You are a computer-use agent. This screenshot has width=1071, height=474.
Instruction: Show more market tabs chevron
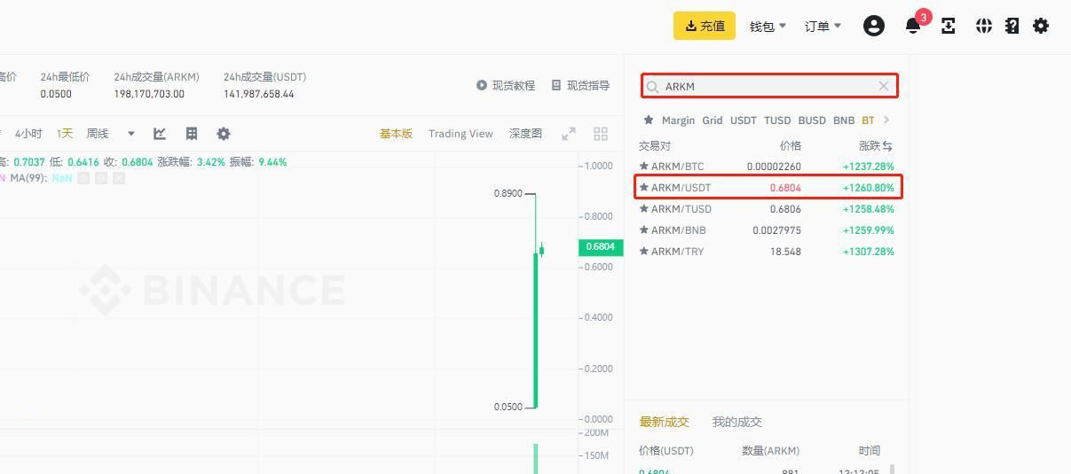pyautogui.click(x=886, y=120)
